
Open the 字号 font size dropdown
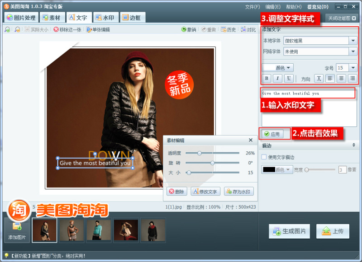pyautogui.click(x=353, y=68)
